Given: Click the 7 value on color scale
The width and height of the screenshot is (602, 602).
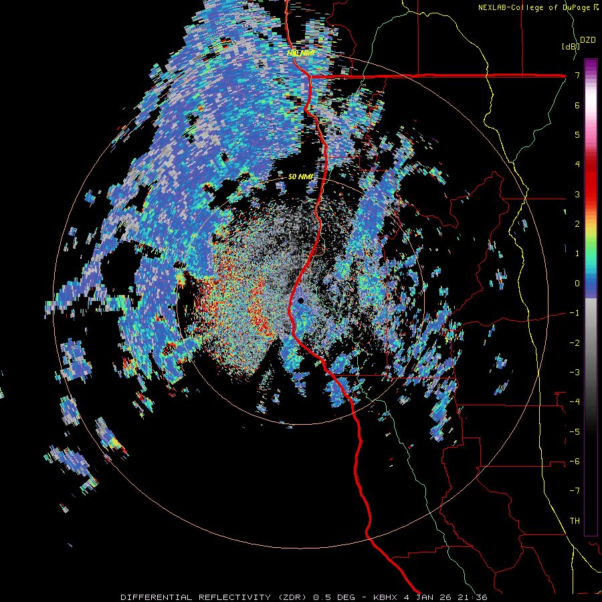Looking at the screenshot, I should pos(577,75).
